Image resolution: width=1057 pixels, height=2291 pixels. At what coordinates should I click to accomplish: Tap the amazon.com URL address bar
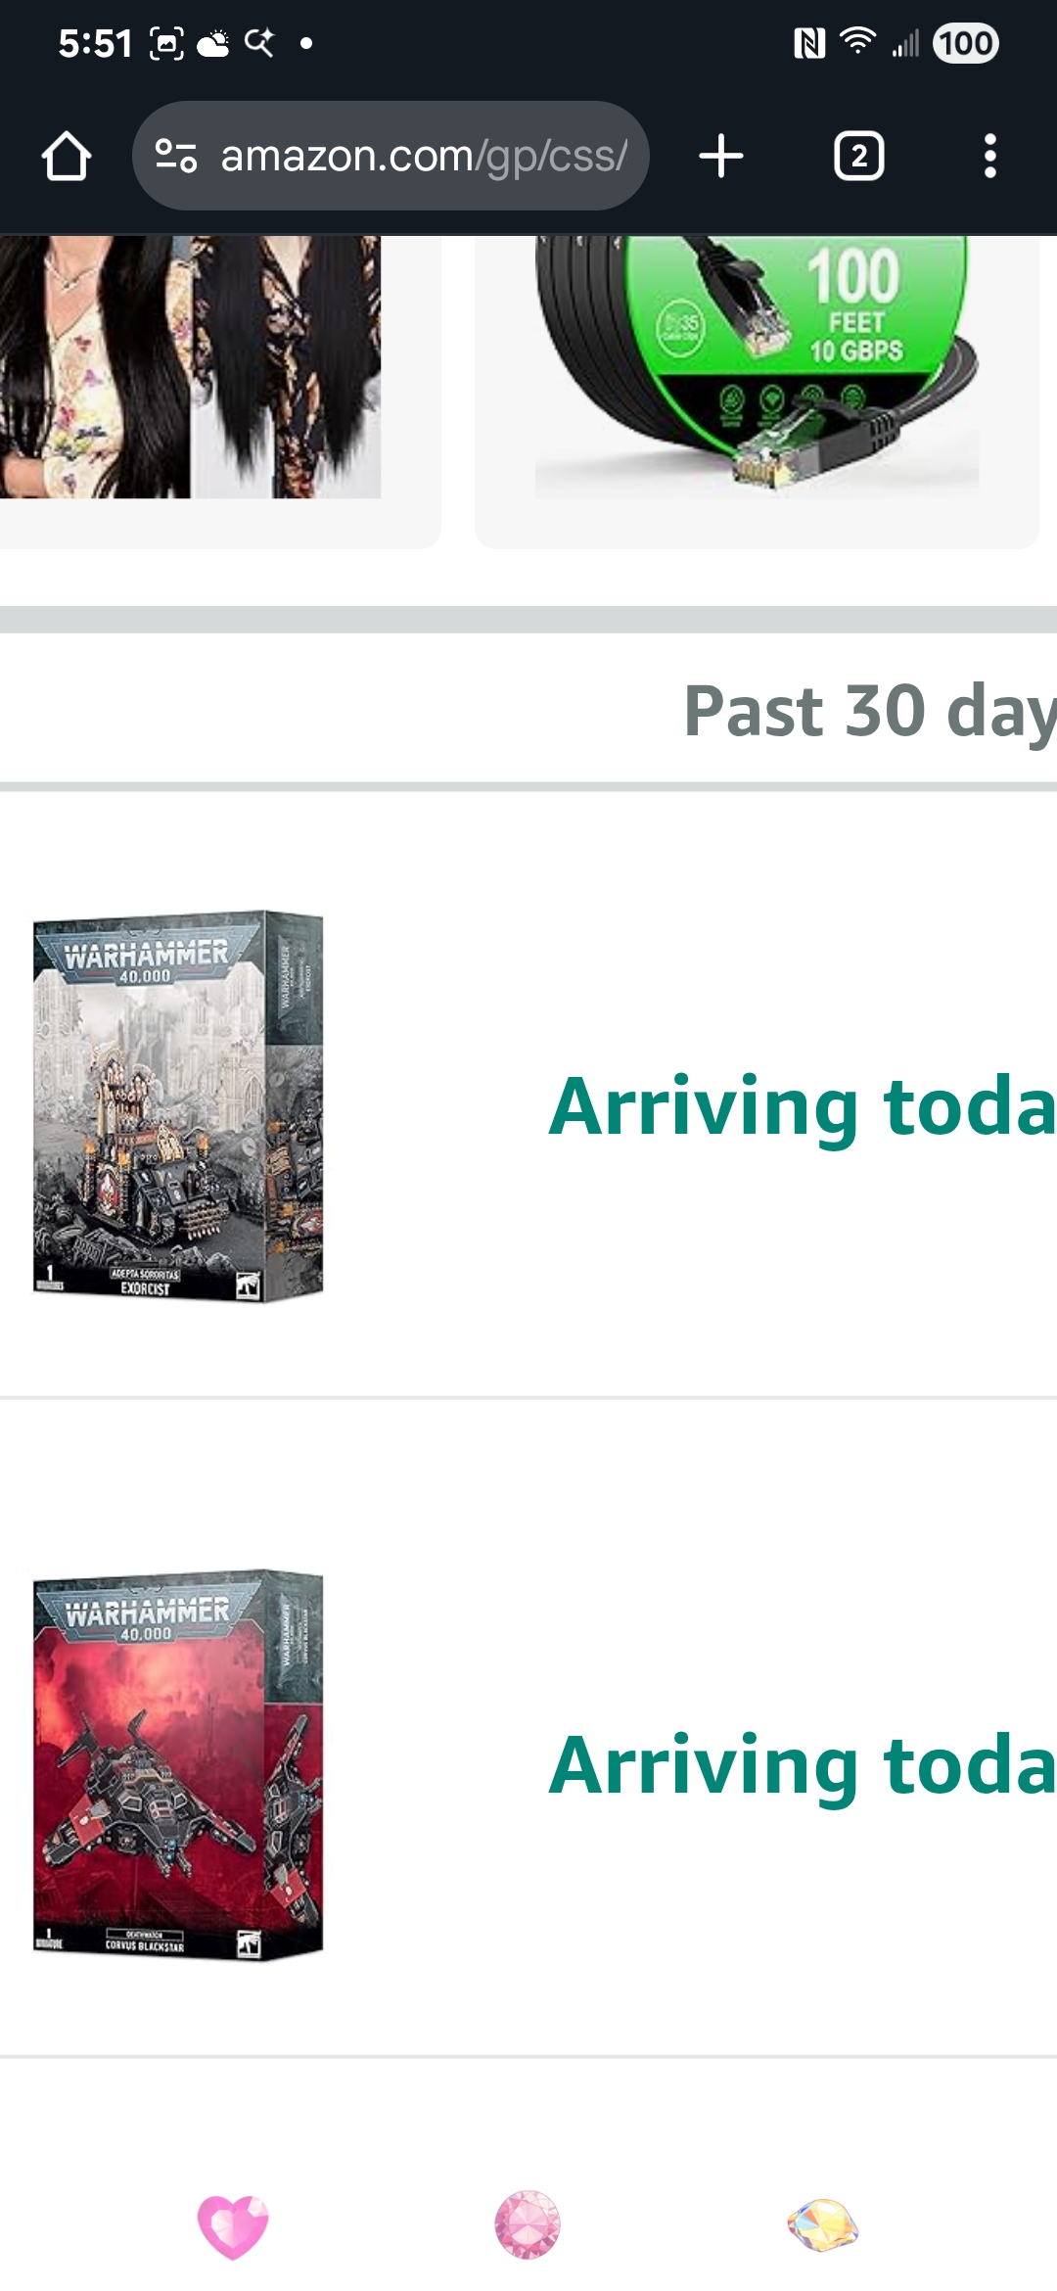click(x=391, y=156)
